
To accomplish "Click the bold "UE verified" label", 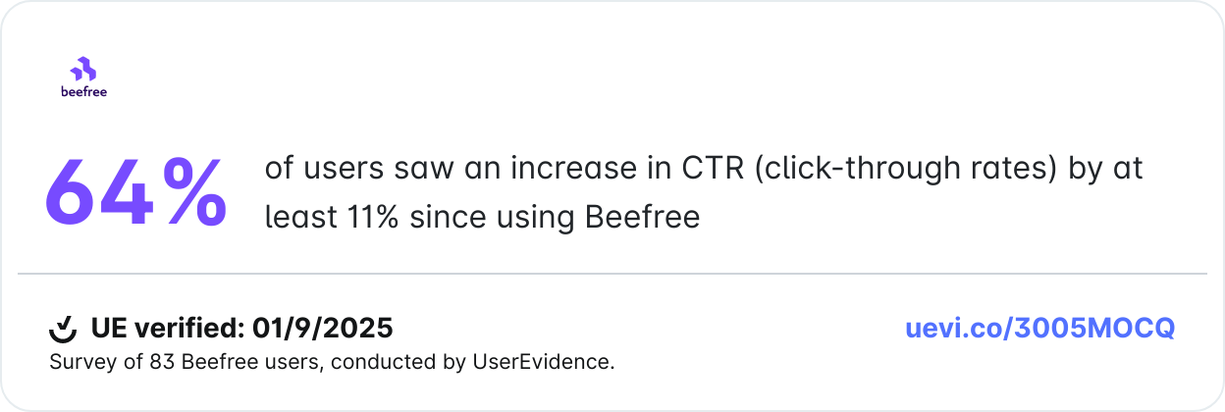I will (x=166, y=328).
